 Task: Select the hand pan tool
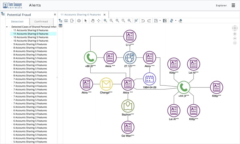point(93,21)
